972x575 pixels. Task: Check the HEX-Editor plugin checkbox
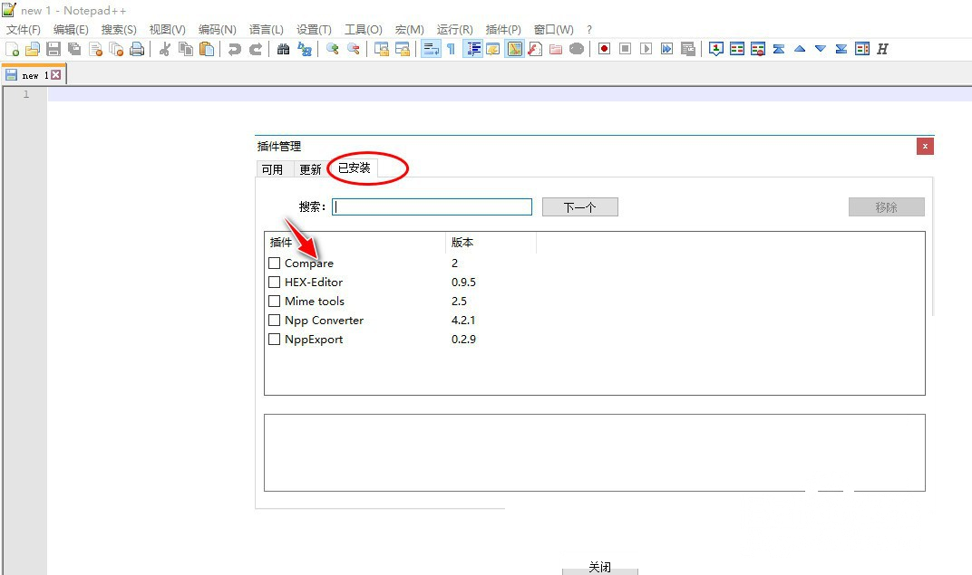coord(274,283)
